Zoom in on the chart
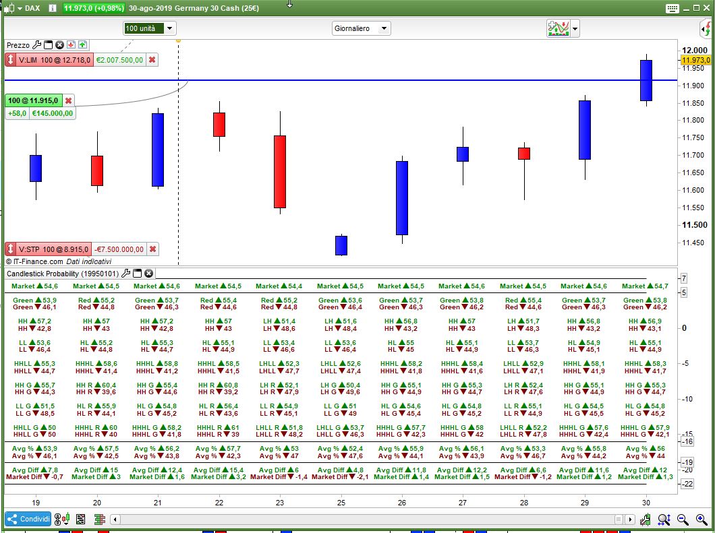The height and width of the screenshot is (533, 715). click(x=702, y=520)
